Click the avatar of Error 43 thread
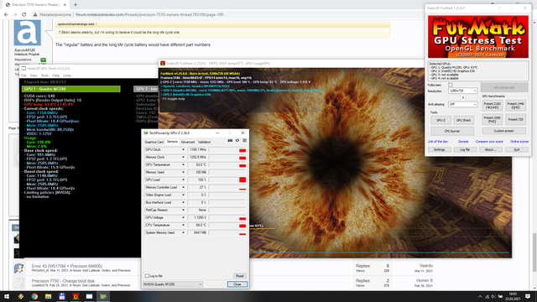Viewport: 537px width, 302px height. (x=18, y=268)
